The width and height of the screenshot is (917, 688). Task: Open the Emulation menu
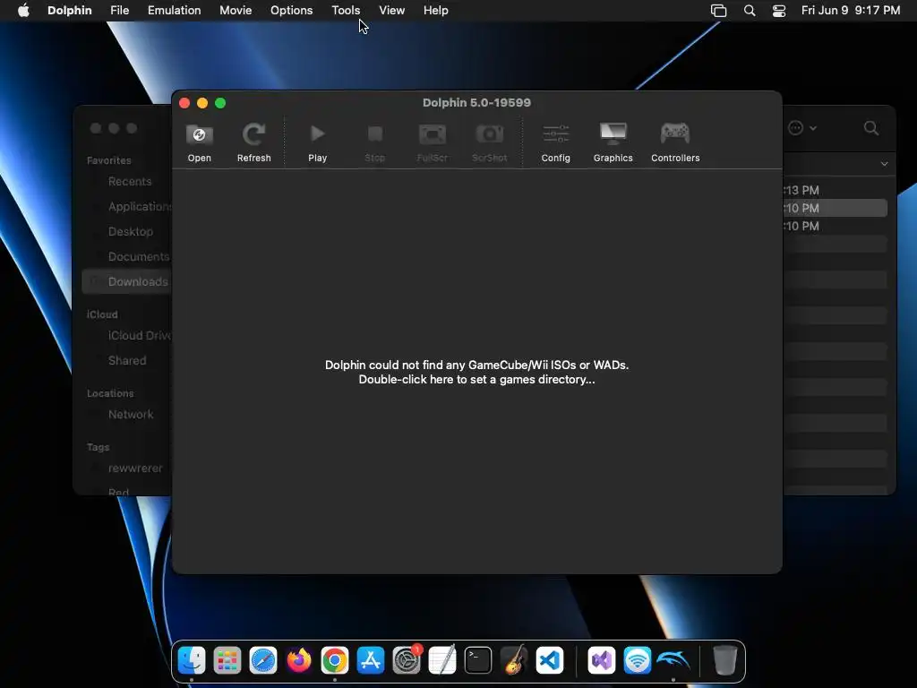coord(175,11)
